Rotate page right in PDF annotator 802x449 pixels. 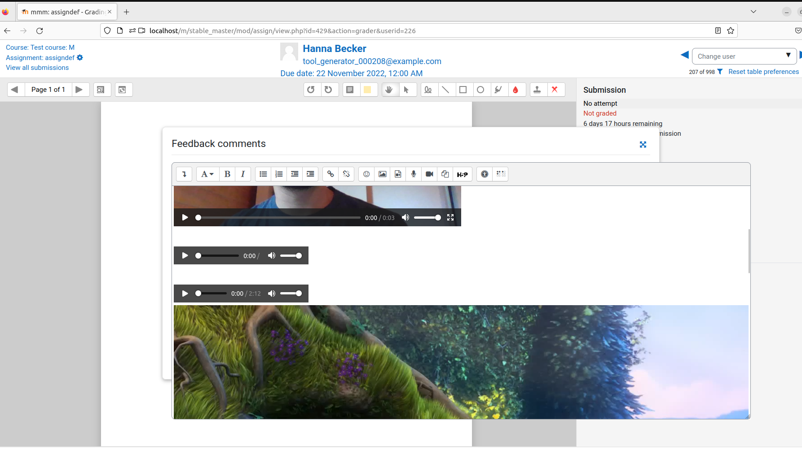pyautogui.click(x=329, y=90)
